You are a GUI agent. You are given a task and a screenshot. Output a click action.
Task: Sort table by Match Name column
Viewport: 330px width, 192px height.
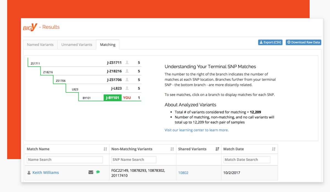[x=105, y=149]
